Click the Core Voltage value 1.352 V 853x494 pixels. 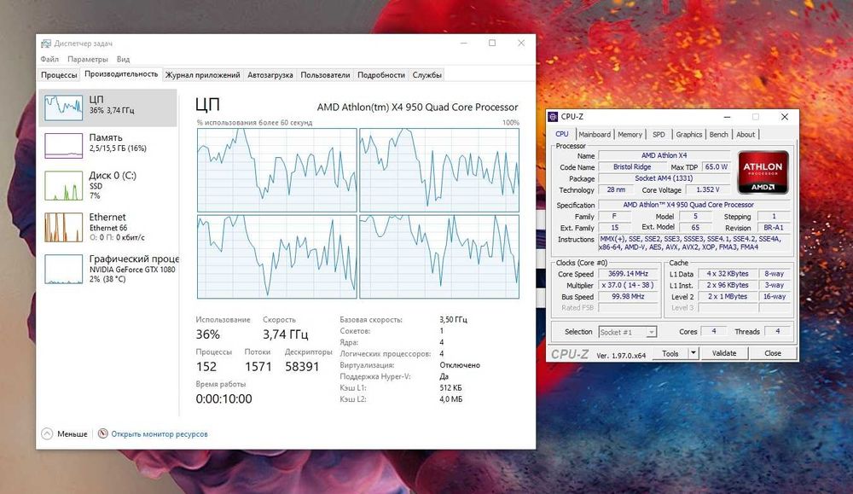pos(707,190)
